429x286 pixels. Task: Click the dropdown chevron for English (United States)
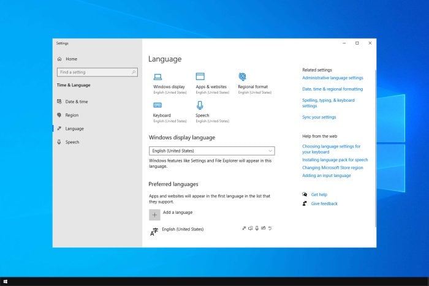[x=270, y=151]
